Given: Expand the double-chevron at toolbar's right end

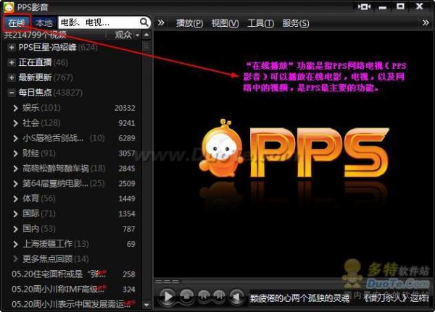Looking at the screenshot, I should [x=426, y=22].
